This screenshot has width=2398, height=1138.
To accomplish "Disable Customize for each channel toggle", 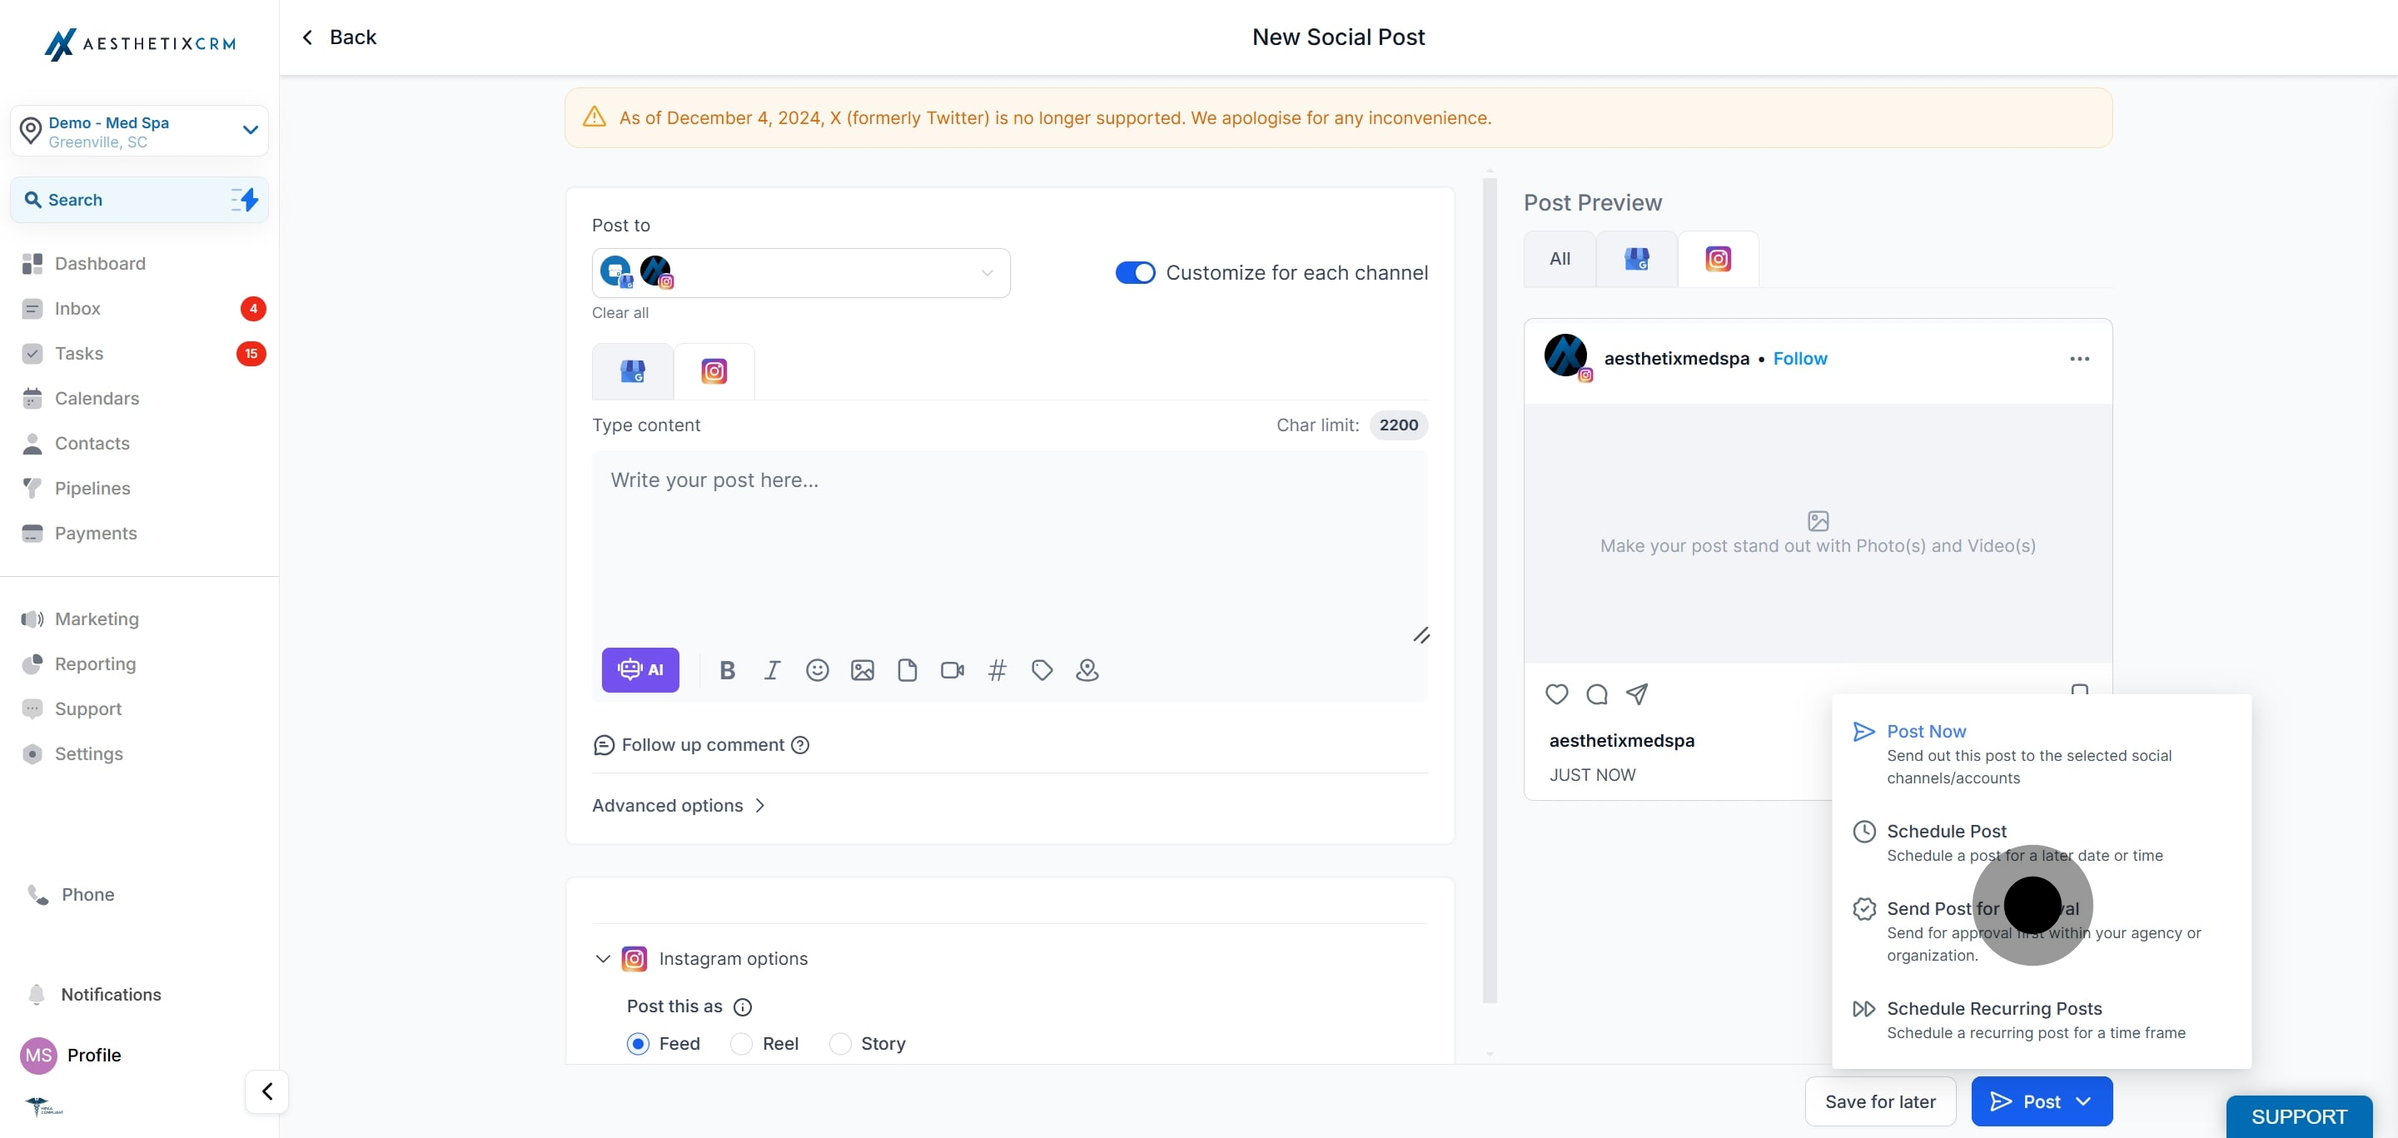I will (1135, 272).
